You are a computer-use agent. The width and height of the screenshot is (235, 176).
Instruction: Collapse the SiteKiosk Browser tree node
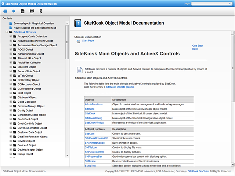coord(6,32)
